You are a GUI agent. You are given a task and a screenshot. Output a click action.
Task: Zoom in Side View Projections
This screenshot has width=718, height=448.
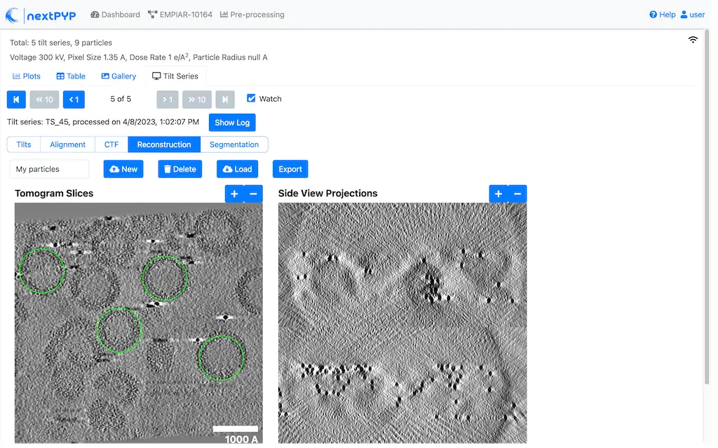(498, 194)
